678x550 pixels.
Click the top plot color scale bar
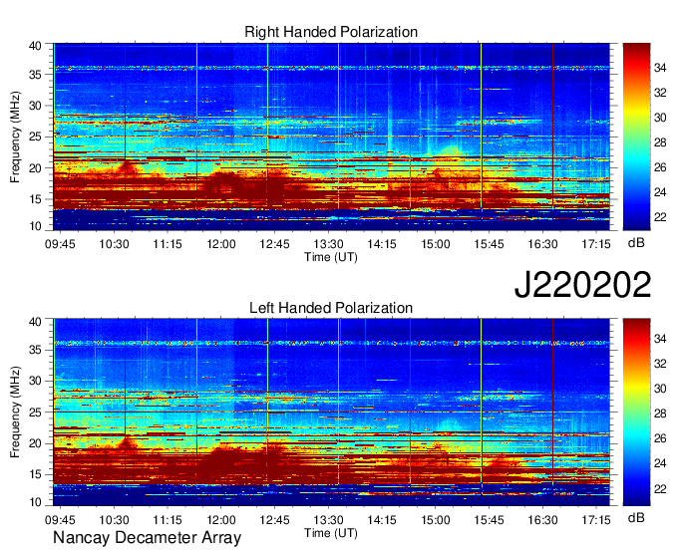(636, 137)
